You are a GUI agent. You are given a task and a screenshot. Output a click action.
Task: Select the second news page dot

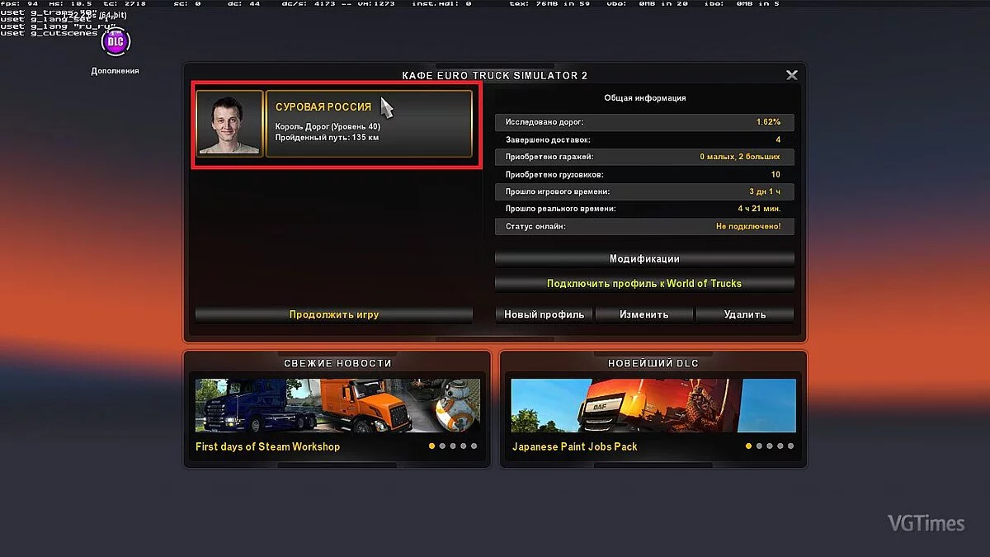(x=443, y=446)
